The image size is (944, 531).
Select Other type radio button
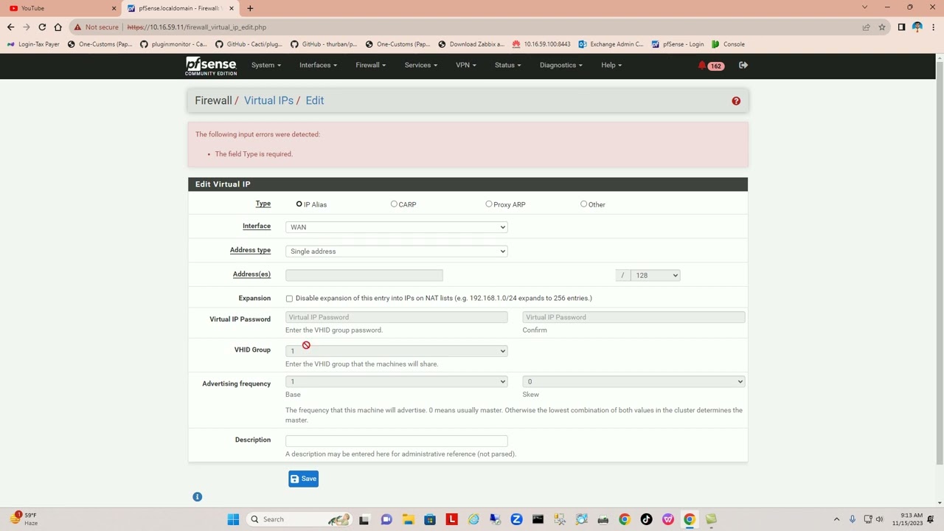[583, 204]
